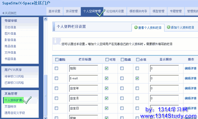Check 必填 for the 出生月 row
198x119 pixels.
coord(137,98)
